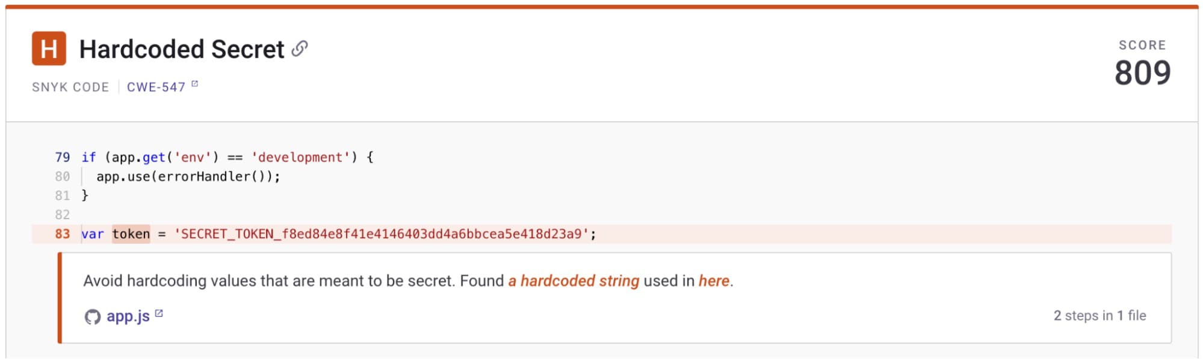Click line number 79 in code snippet

click(63, 157)
